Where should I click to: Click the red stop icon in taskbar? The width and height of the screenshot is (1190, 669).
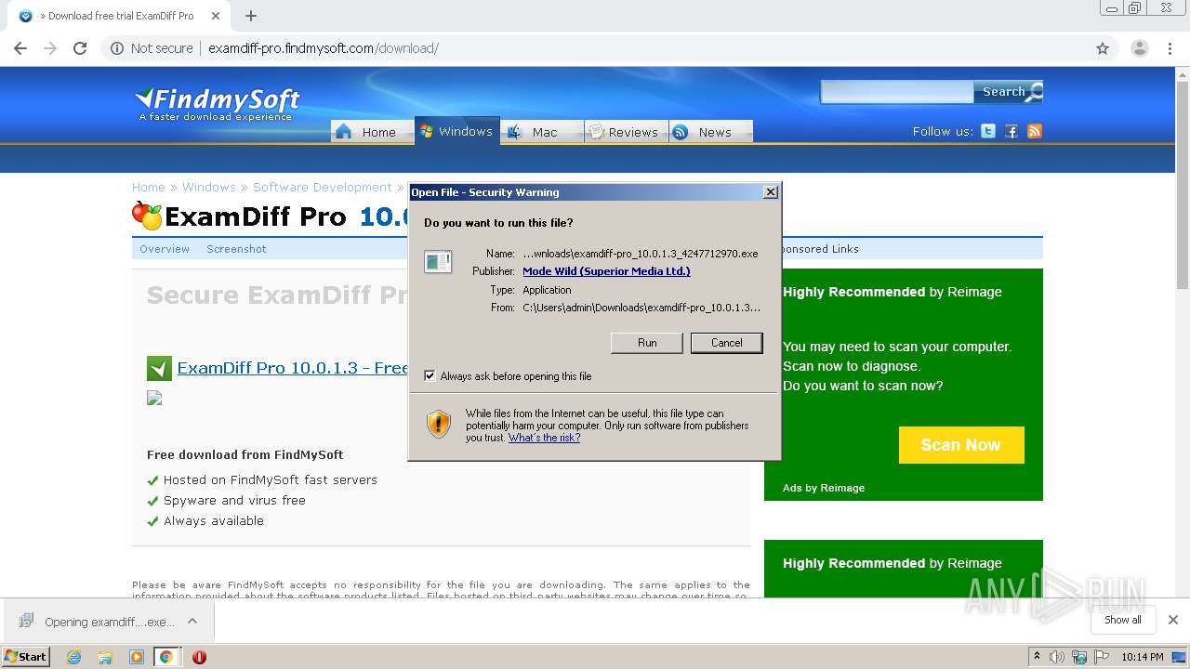pyautogui.click(x=199, y=657)
